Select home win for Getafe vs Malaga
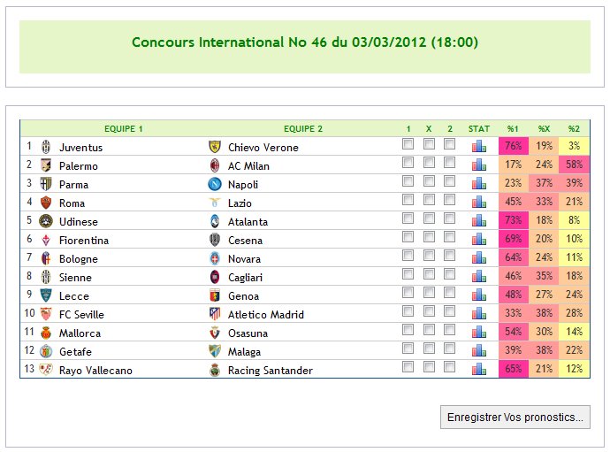Viewport: 610px width, 452px height. (x=408, y=348)
